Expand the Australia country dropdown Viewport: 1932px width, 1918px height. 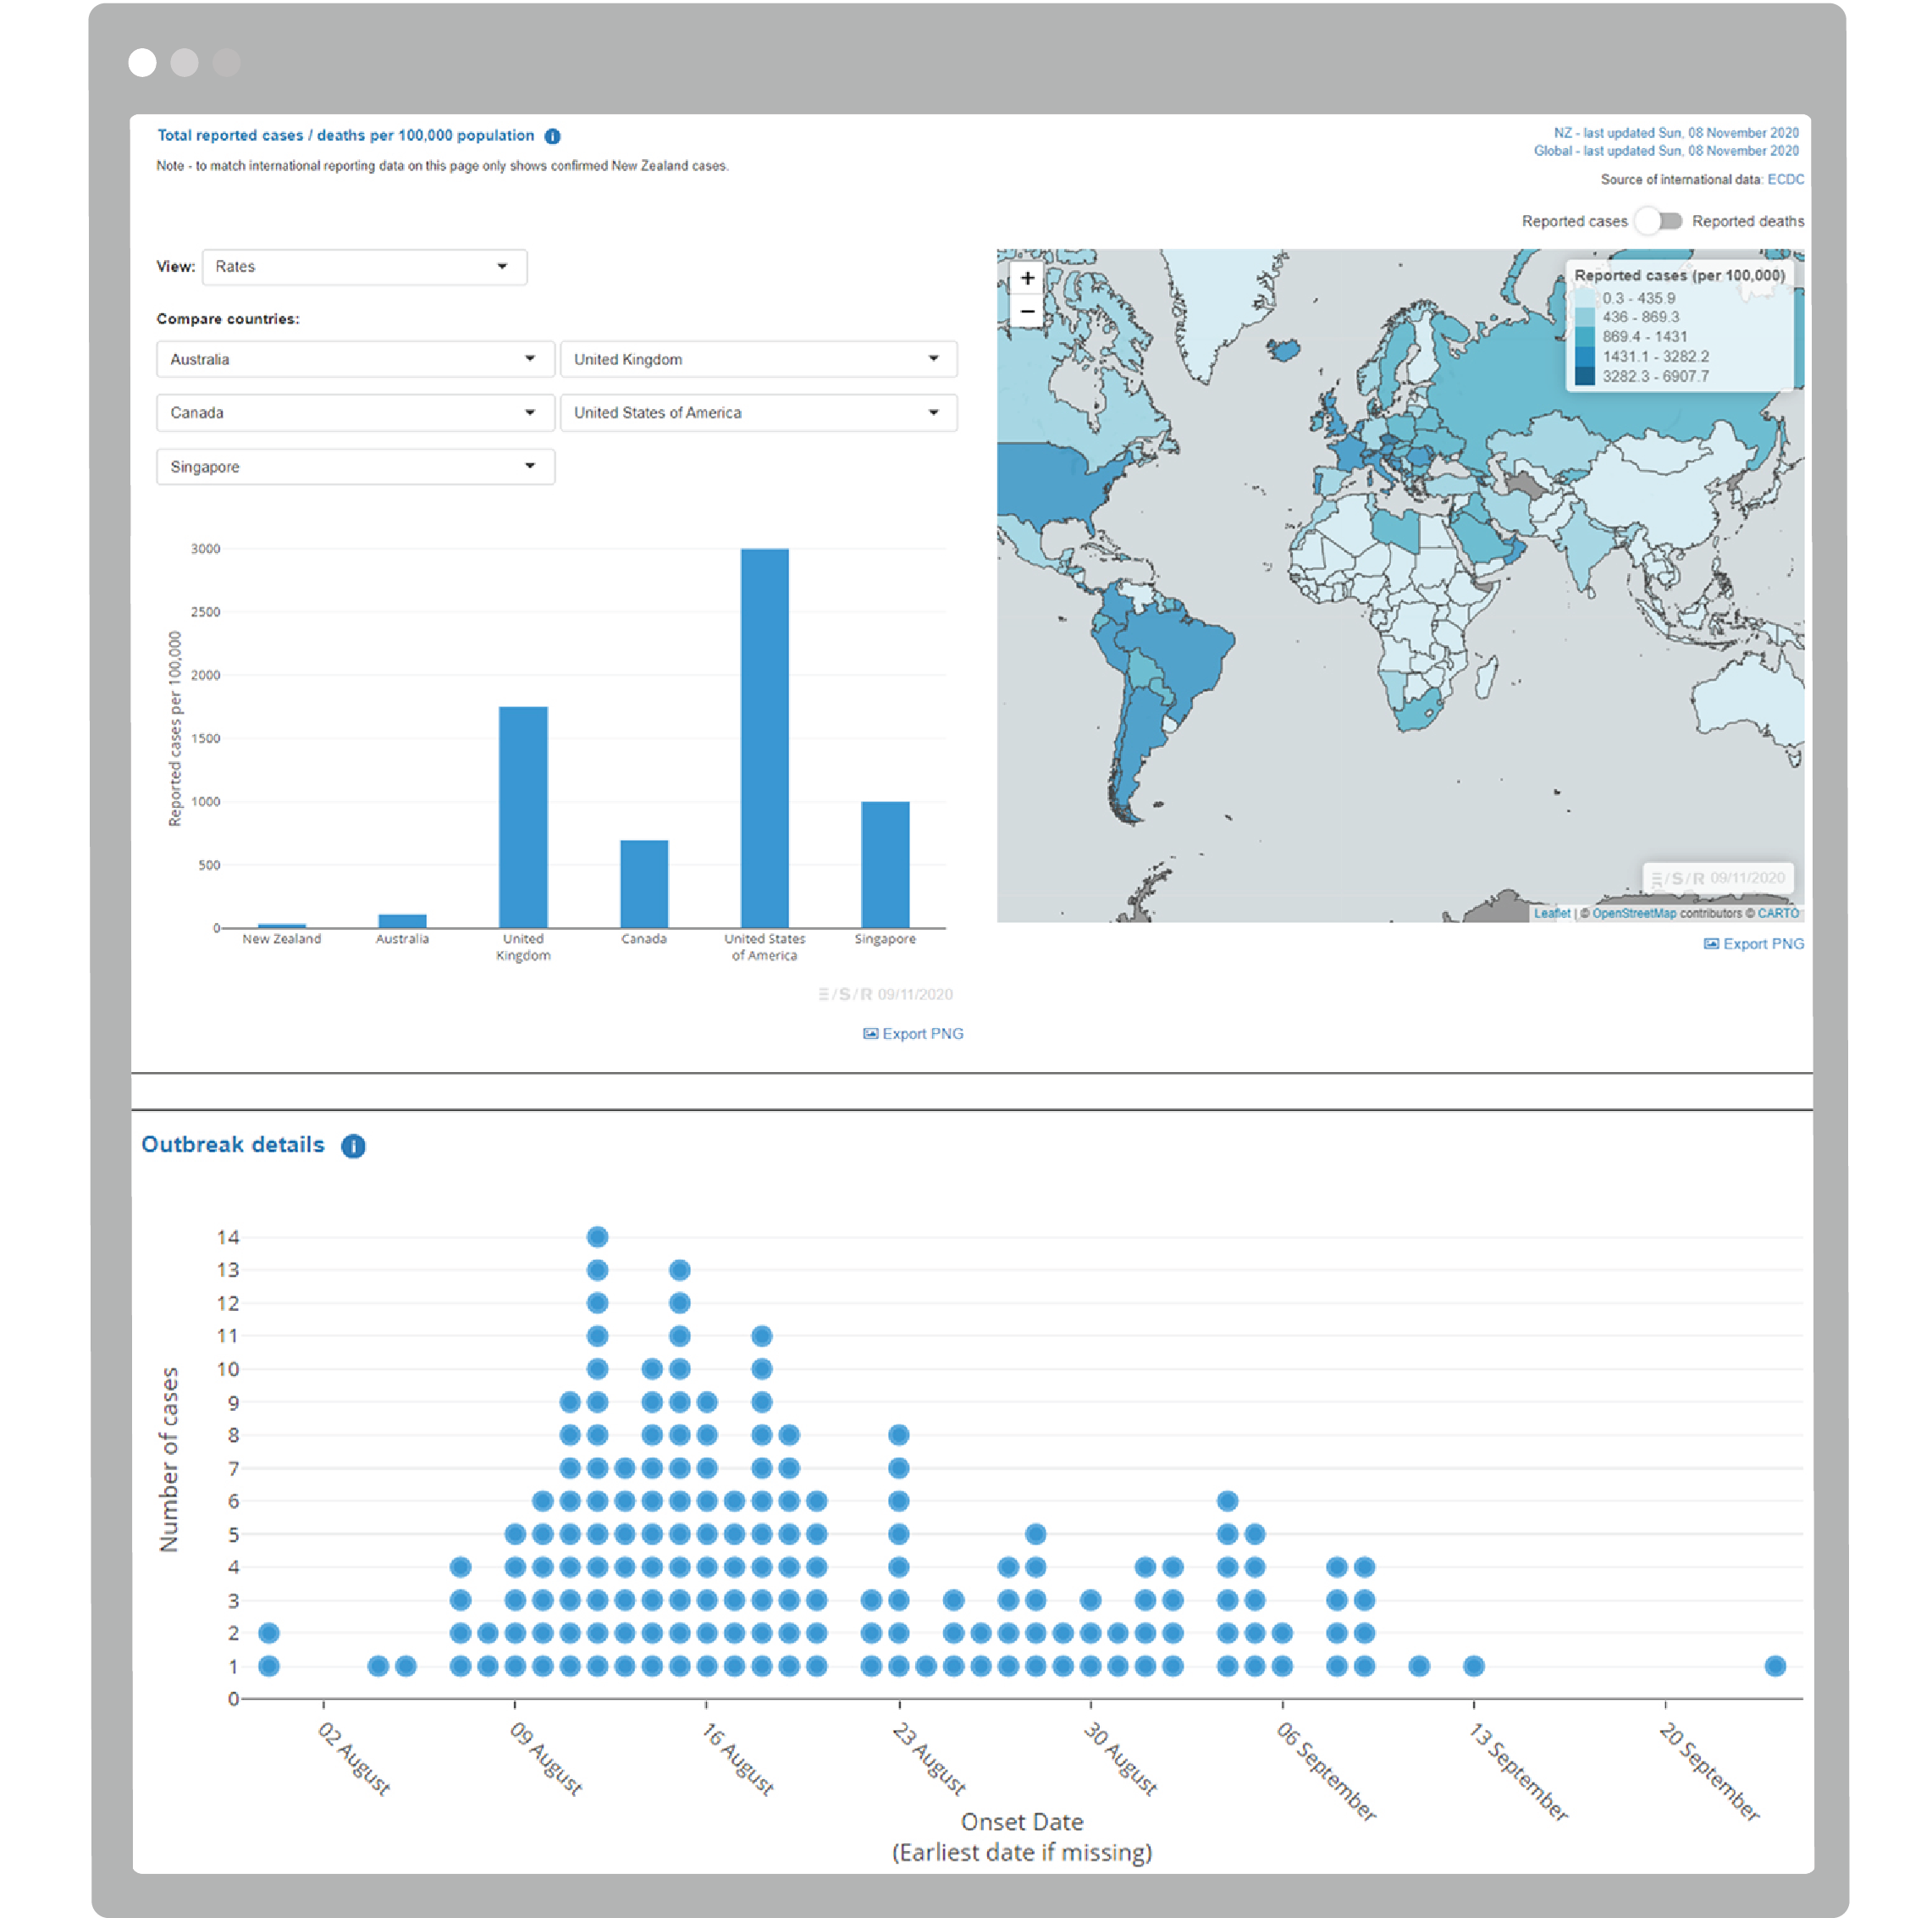355,359
